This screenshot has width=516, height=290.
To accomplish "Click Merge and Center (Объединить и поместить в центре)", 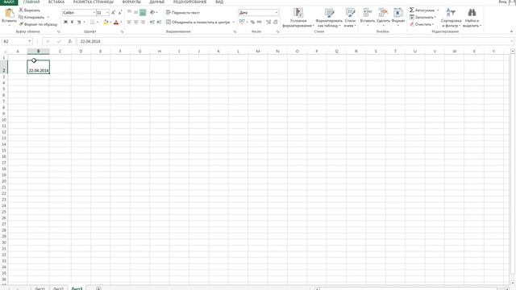I will click(x=198, y=22).
